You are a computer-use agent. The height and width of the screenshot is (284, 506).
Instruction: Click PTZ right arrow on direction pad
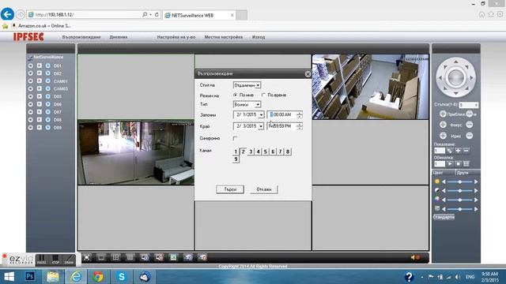[471, 77]
